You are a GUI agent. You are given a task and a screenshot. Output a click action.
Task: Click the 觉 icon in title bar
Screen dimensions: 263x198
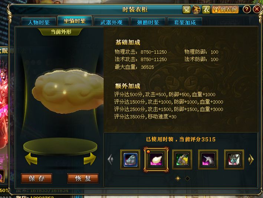[x=187, y=10]
